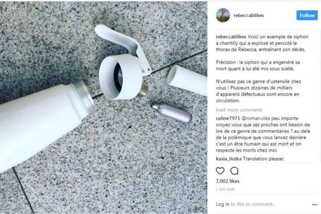Open celine7971's profile
Image resolution: width=321 pixels, height=214 pixels.
pos(228,119)
